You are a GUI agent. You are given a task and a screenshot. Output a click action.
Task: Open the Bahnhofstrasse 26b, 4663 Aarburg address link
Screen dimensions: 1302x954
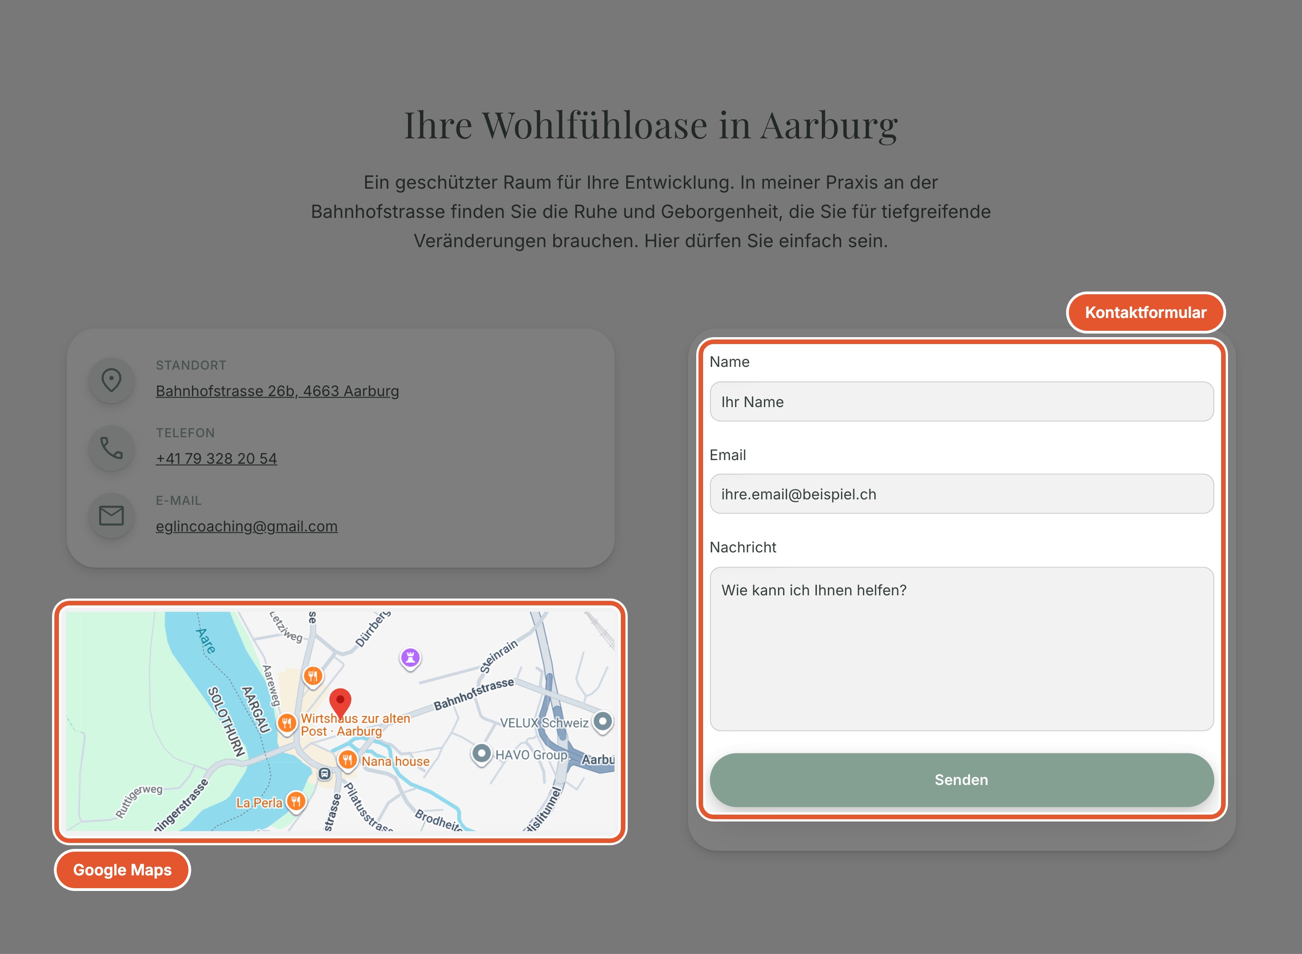[x=277, y=391]
